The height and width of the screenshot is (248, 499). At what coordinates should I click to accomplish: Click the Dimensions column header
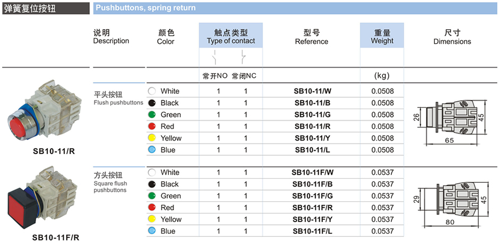[452, 37]
